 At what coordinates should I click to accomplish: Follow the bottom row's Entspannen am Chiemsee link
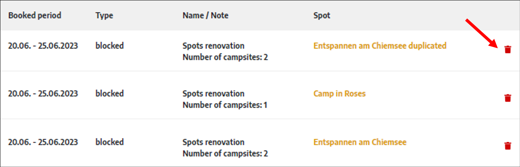pos(360,143)
